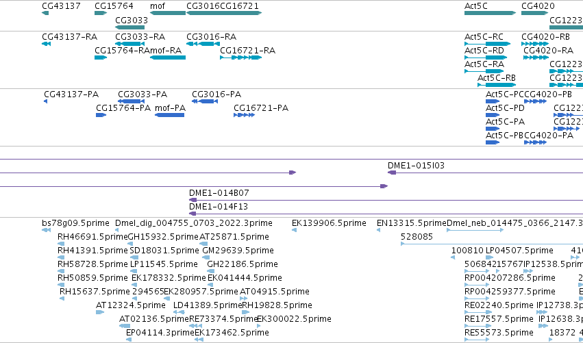Open EST AT12324.5prime

99,312
